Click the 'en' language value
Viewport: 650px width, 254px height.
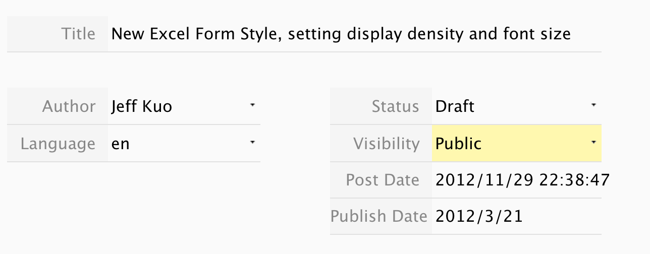click(121, 144)
